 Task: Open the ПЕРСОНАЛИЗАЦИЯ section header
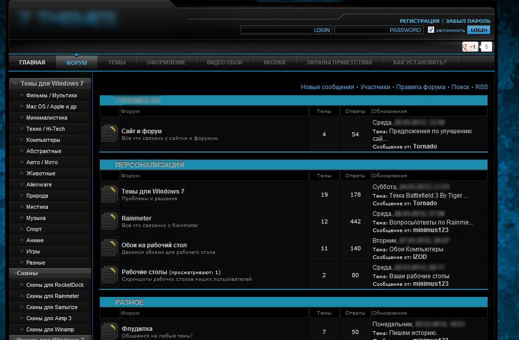click(x=150, y=165)
